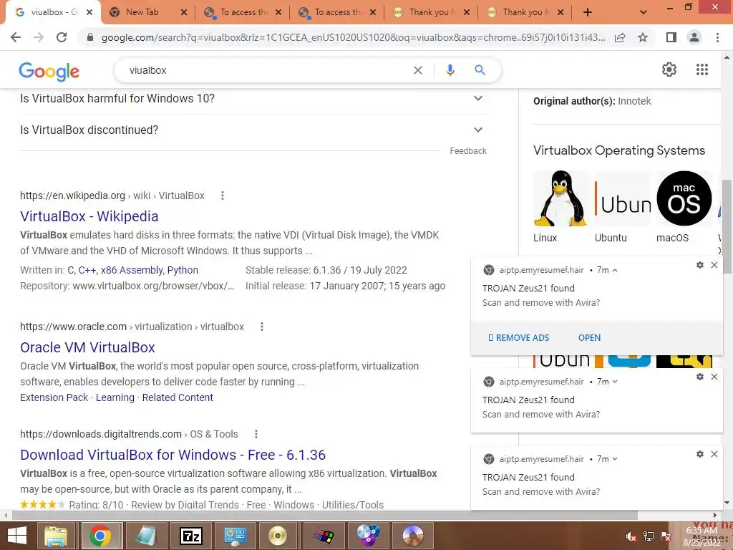Open Chrome three-dot menu
Screen dimensions: 733x550
(x=717, y=37)
